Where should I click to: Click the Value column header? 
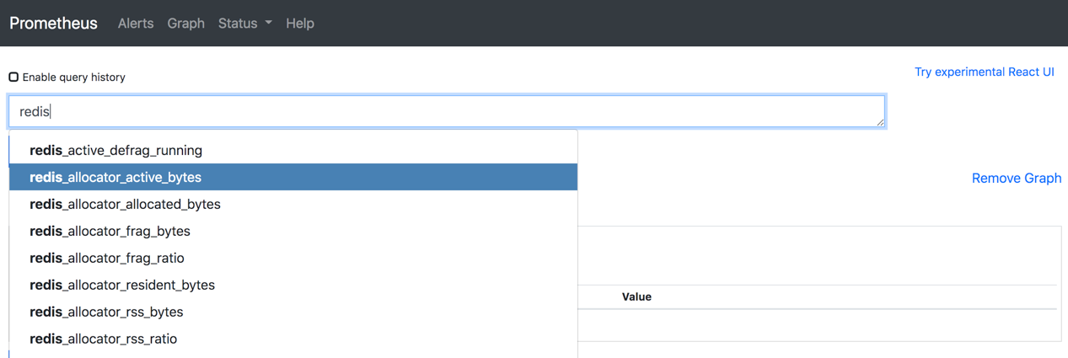pos(636,297)
